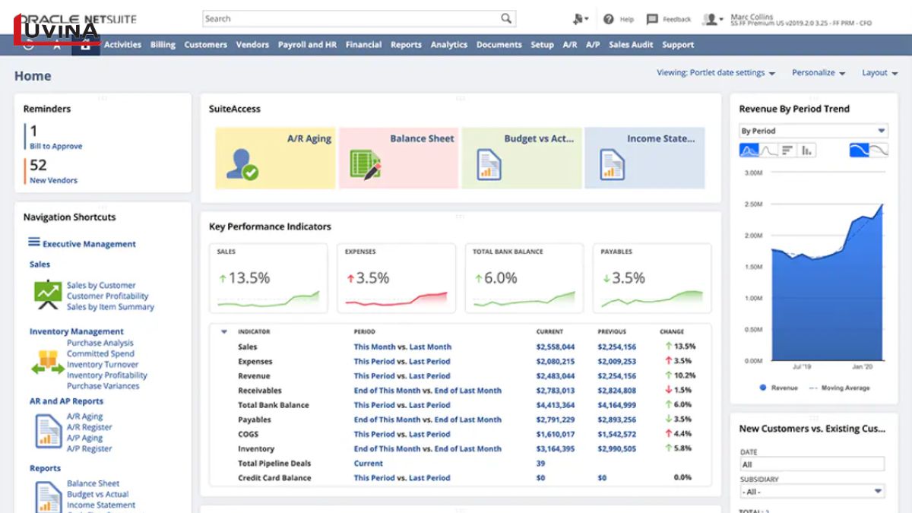Screen dimensions: 912x513
Task: Open the Balance Sheet SuiteAccess tile
Action: tap(398, 158)
